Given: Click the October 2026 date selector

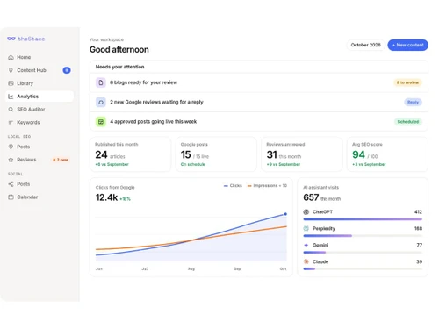Looking at the screenshot, I should coord(365,45).
